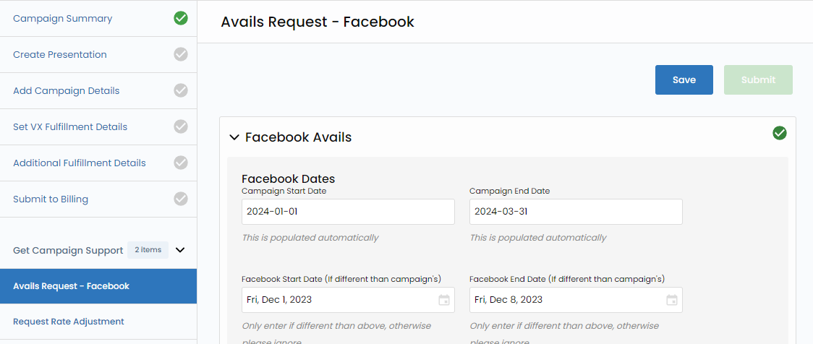The height and width of the screenshot is (344, 813).
Task: Collapse the Facebook Avails section
Action: (x=234, y=137)
